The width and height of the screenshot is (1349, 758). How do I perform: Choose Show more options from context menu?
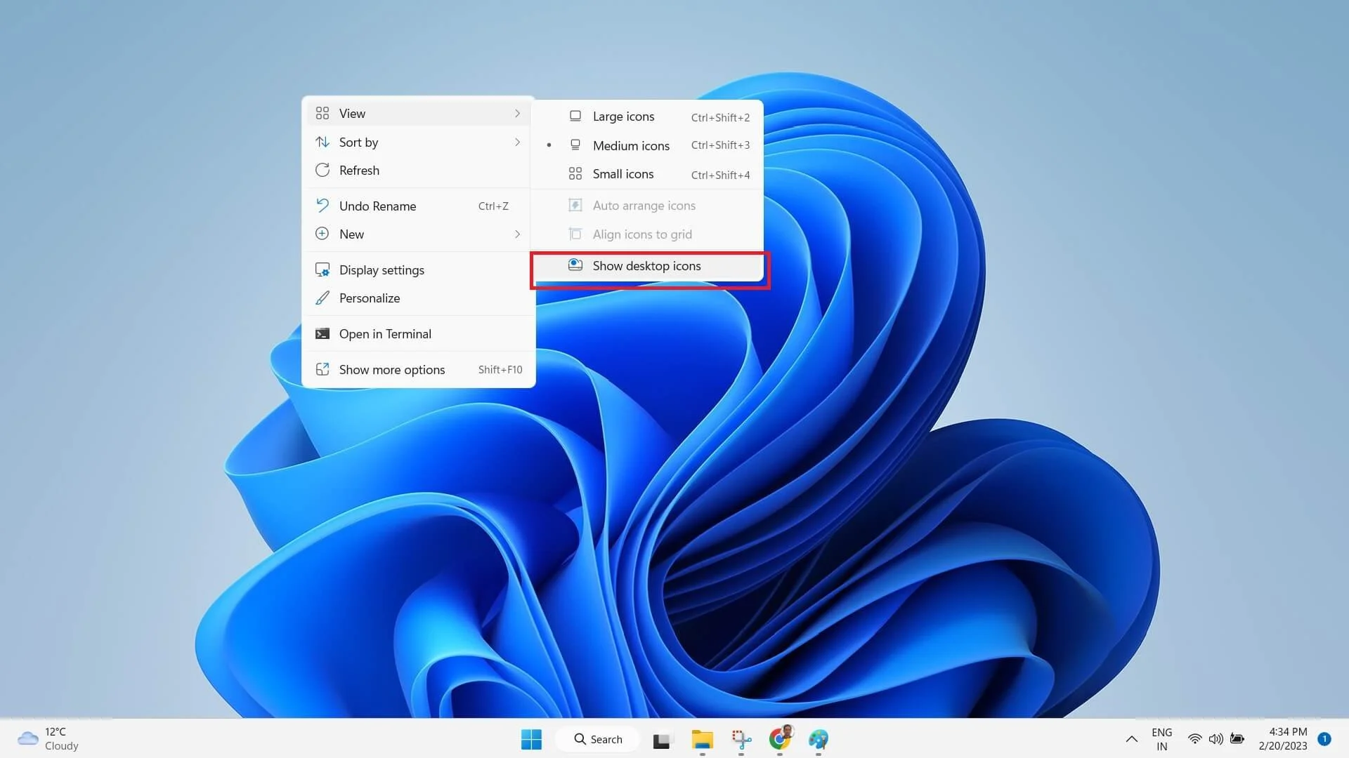click(x=391, y=369)
